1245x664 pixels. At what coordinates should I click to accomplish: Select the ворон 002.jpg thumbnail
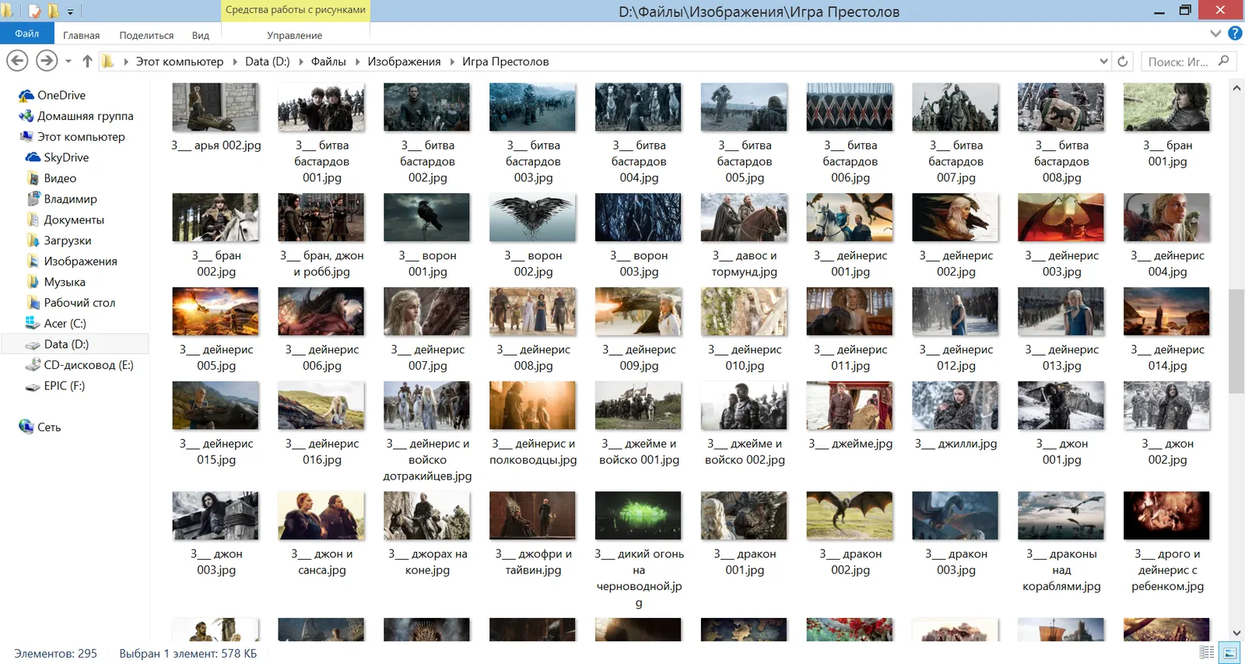(533, 217)
